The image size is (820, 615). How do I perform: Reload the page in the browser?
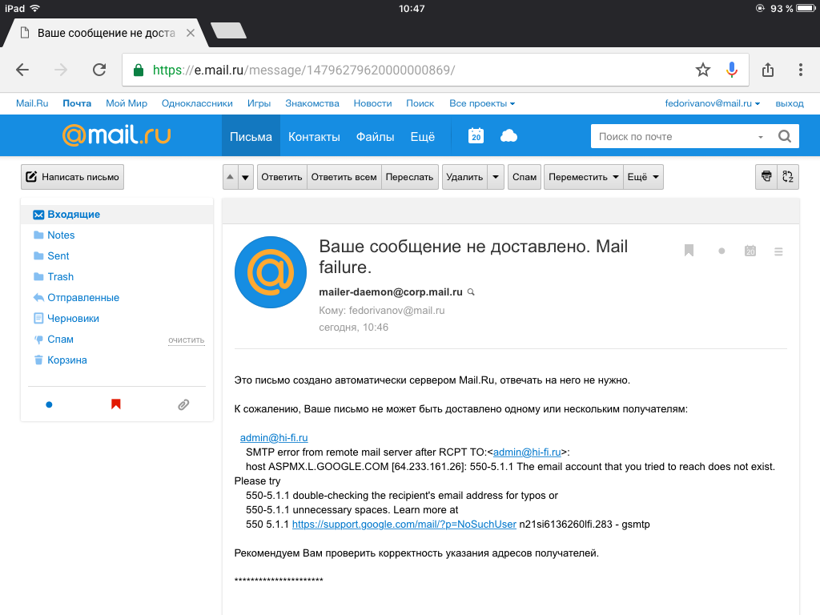click(99, 70)
